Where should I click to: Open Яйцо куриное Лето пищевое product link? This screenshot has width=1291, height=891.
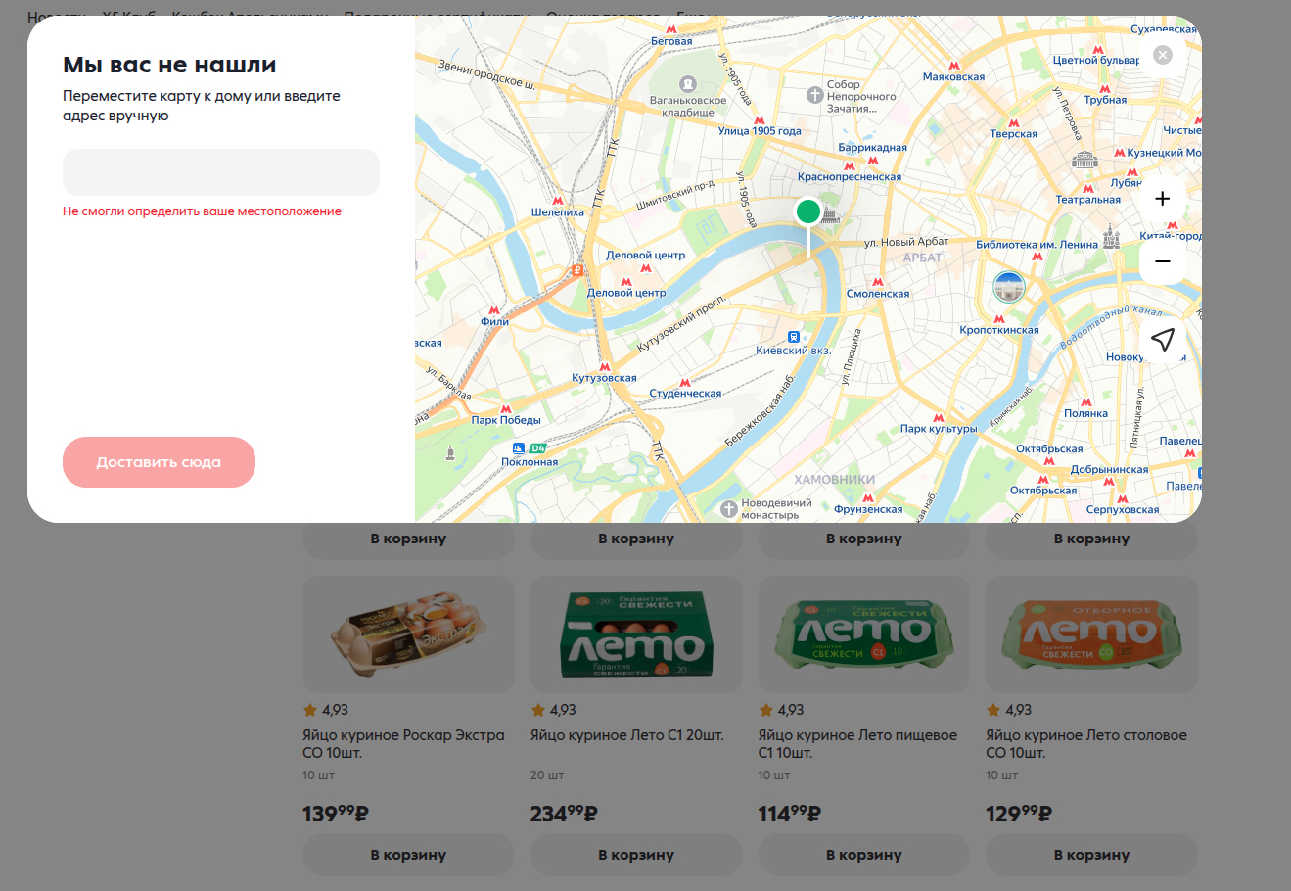point(856,744)
